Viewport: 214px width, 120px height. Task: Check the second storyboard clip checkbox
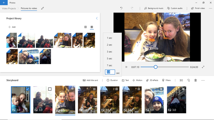pyautogui.click(x=50, y=89)
